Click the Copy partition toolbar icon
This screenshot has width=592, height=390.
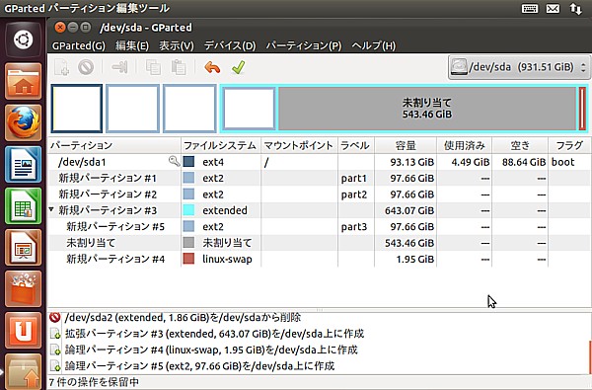[x=153, y=68]
